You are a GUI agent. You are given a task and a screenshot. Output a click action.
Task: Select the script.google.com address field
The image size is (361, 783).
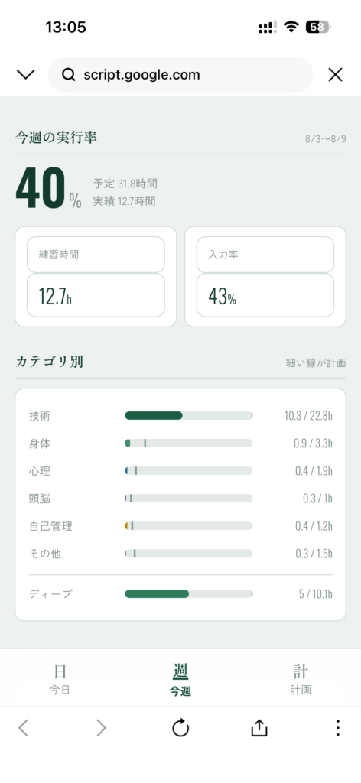click(x=180, y=75)
